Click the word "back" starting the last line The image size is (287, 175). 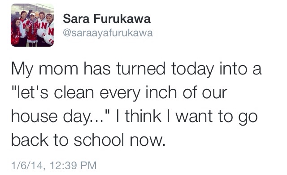30,140
